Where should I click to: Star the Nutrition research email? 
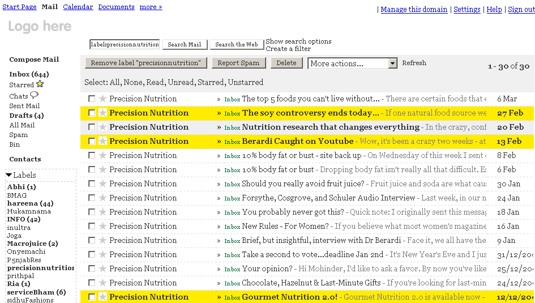102,127
